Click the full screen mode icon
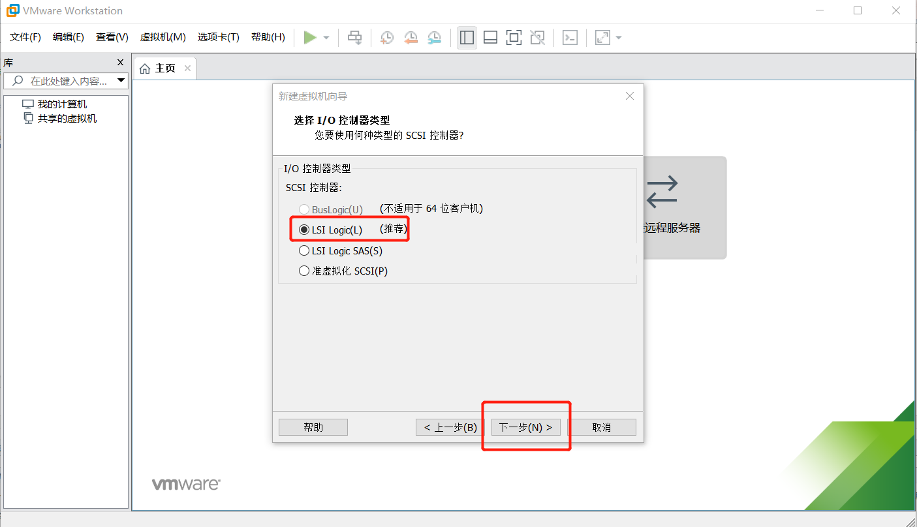Screen dimensions: 917x527 point(514,38)
